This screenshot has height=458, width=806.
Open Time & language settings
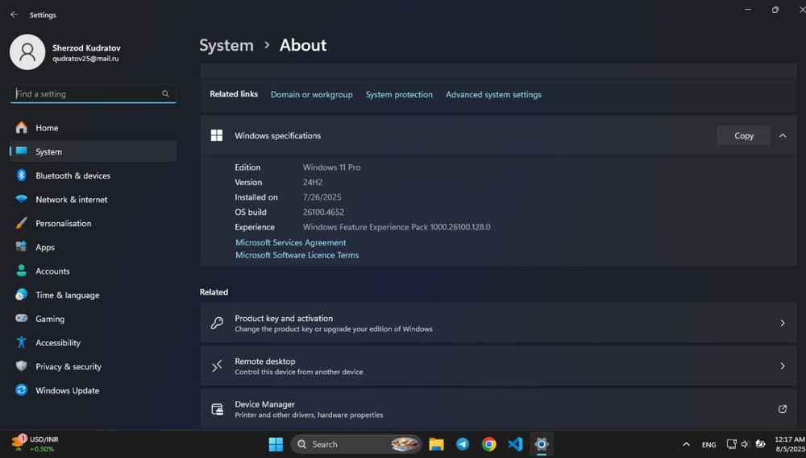point(93,295)
